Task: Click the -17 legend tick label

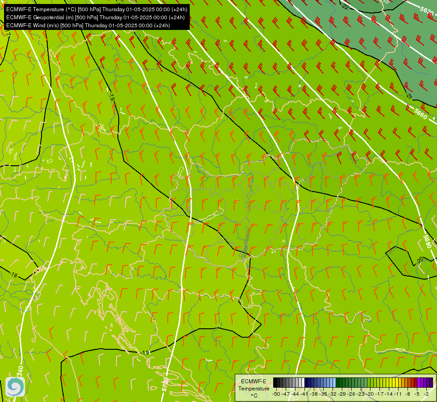Action: [x=380, y=394]
